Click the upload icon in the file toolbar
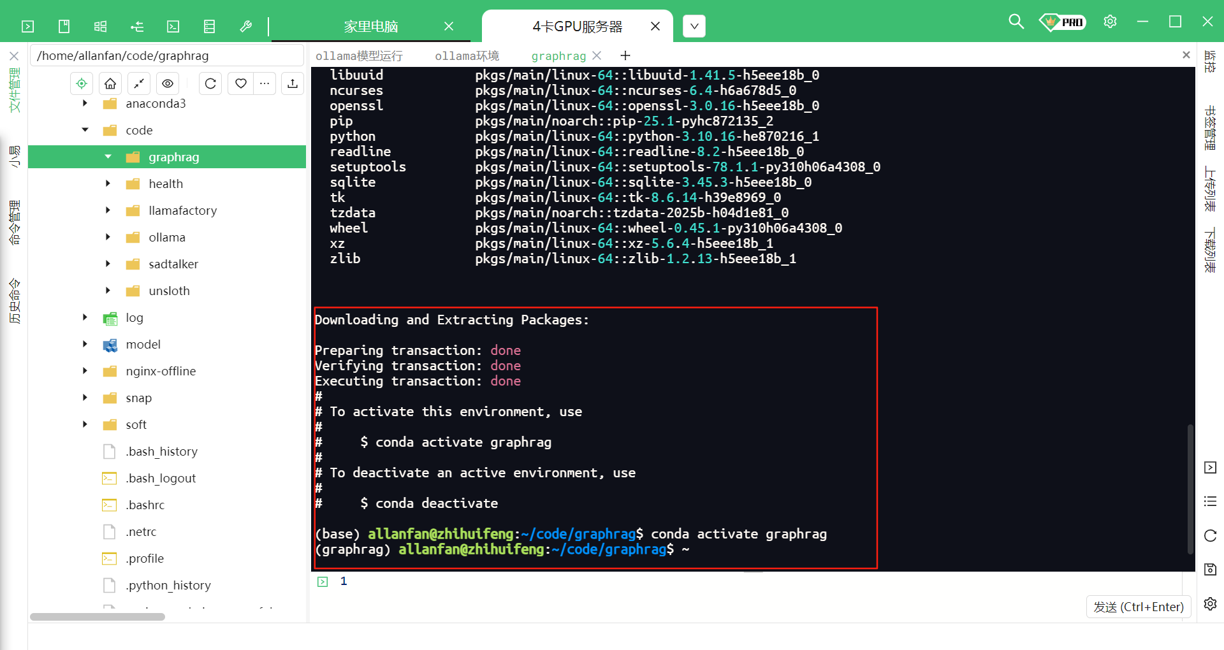 point(292,83)
